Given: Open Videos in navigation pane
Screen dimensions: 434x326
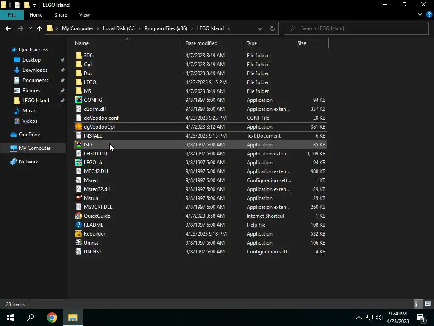Looking at the screenshot, I should [30, 121].
